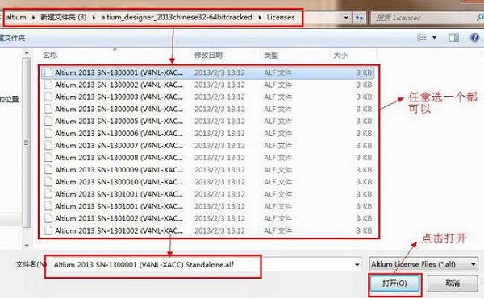Click the refresh icon beside address bar
Viewport: 484px width, 298px height.
coord(359,17)
